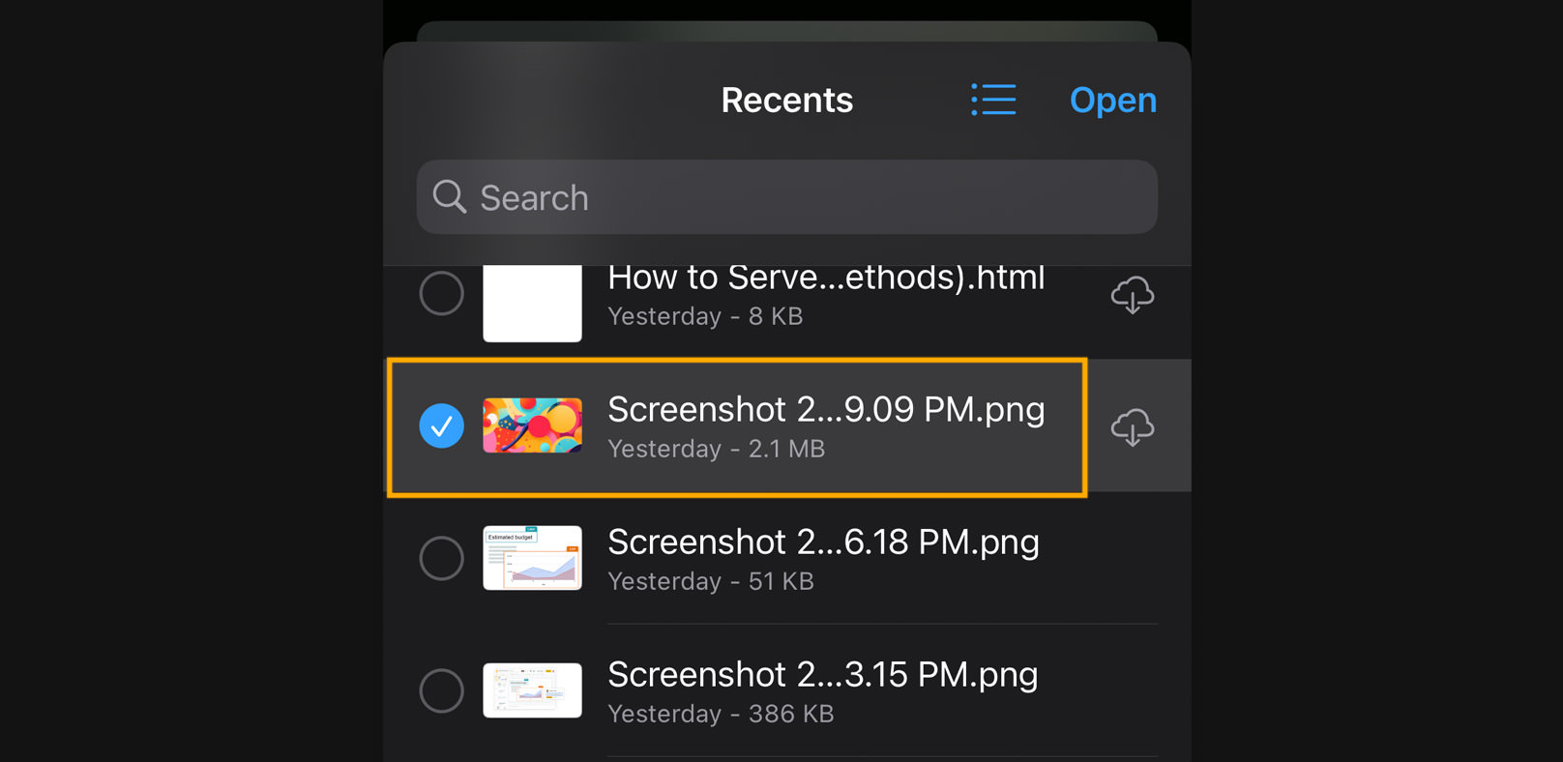
Task: Tap the Estimated budget chart thumbnail
Action: [x=532, y=558]
